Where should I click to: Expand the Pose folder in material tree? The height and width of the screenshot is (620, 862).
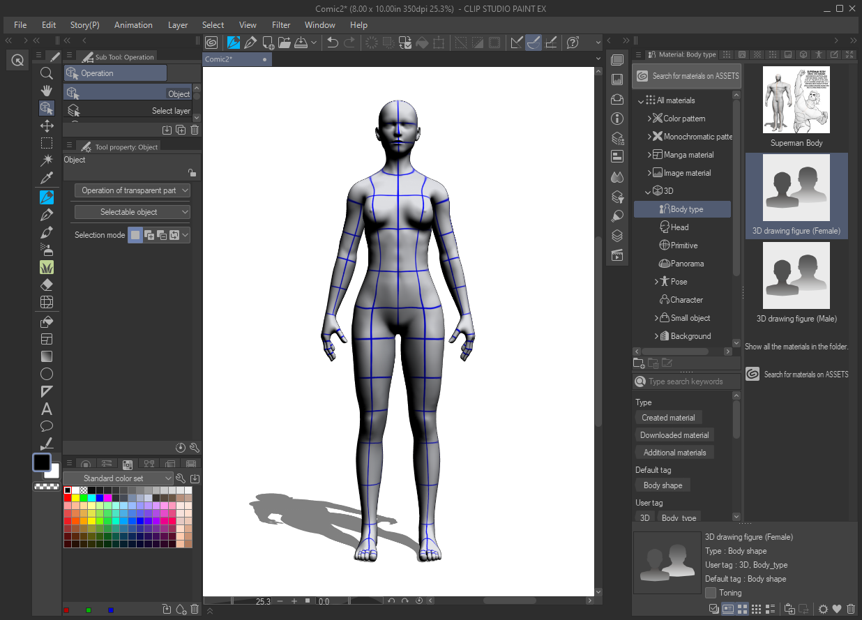657,282
